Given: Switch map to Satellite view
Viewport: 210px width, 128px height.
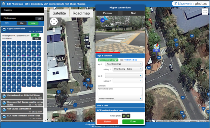Looking at the screenshot, I should [59, 13].
